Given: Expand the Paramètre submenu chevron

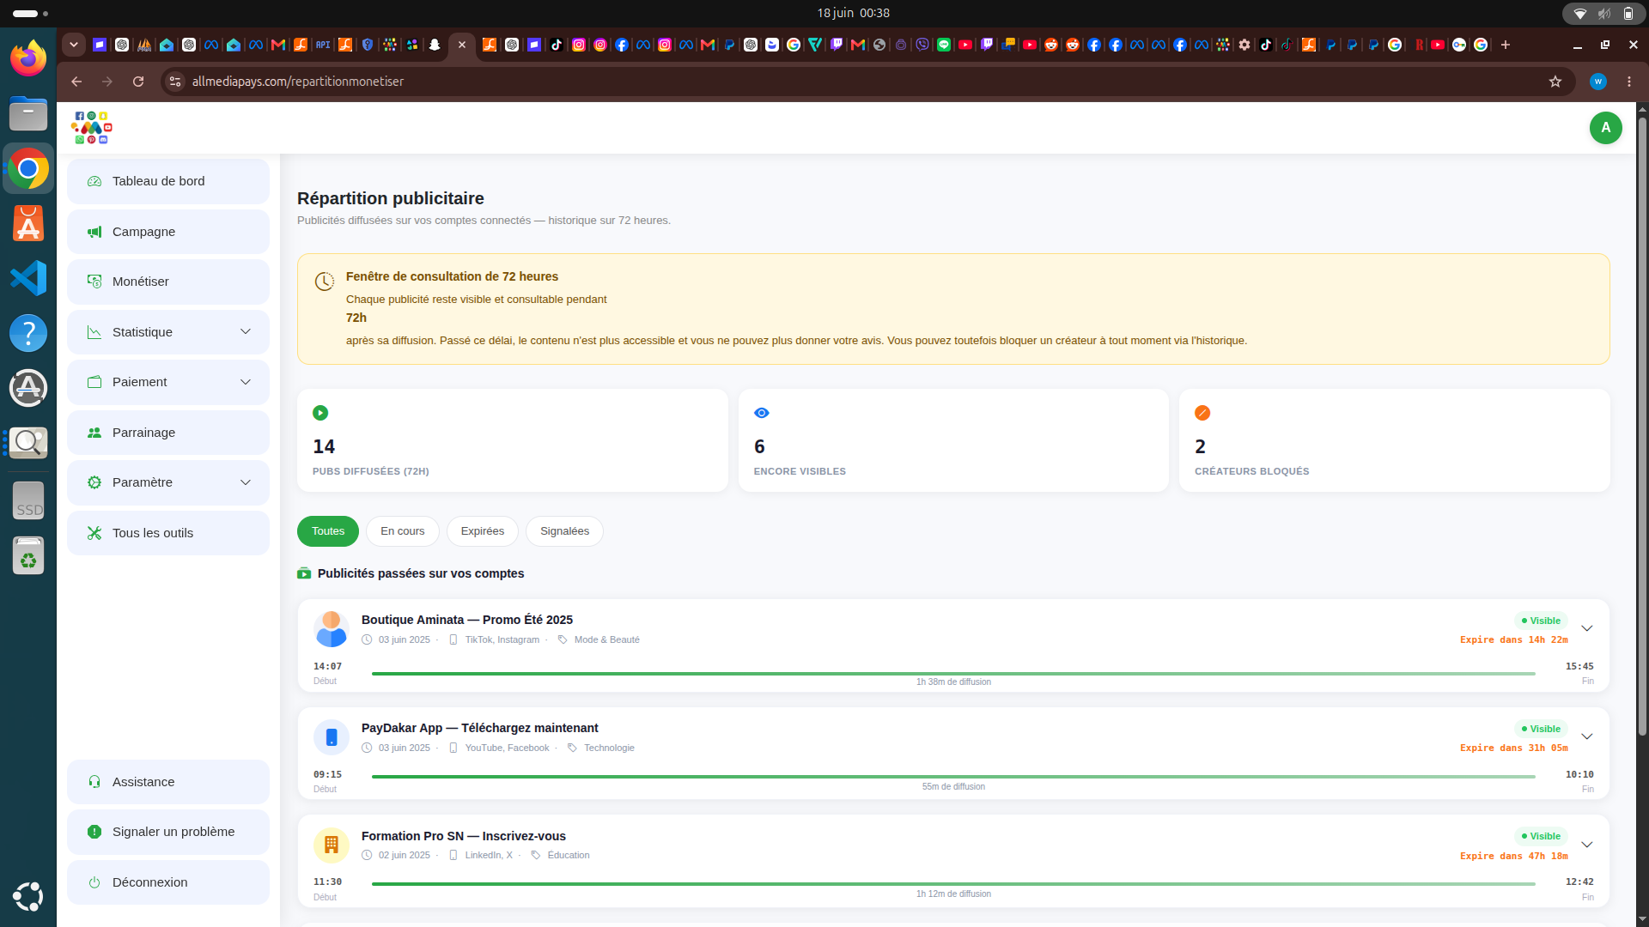Looking at the screenshot, I should pyautogui.click(x=246, y=482).
